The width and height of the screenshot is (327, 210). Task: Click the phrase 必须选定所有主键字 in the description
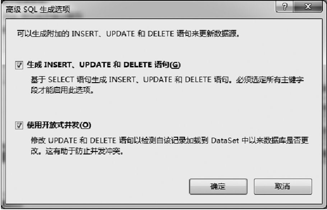tap(270, 80)
